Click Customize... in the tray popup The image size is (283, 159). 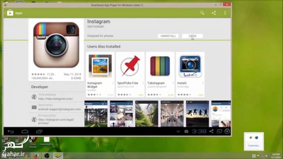coord(254,145)
